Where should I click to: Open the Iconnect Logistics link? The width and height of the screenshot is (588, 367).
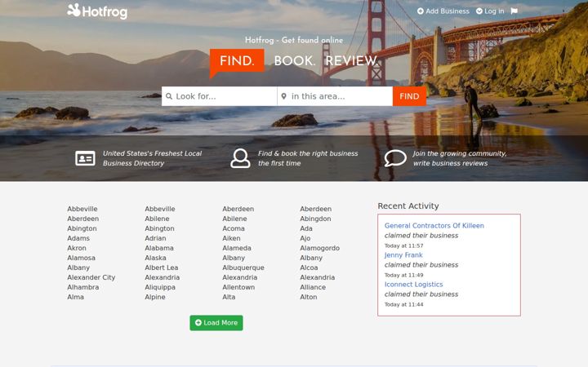[413, 285]
